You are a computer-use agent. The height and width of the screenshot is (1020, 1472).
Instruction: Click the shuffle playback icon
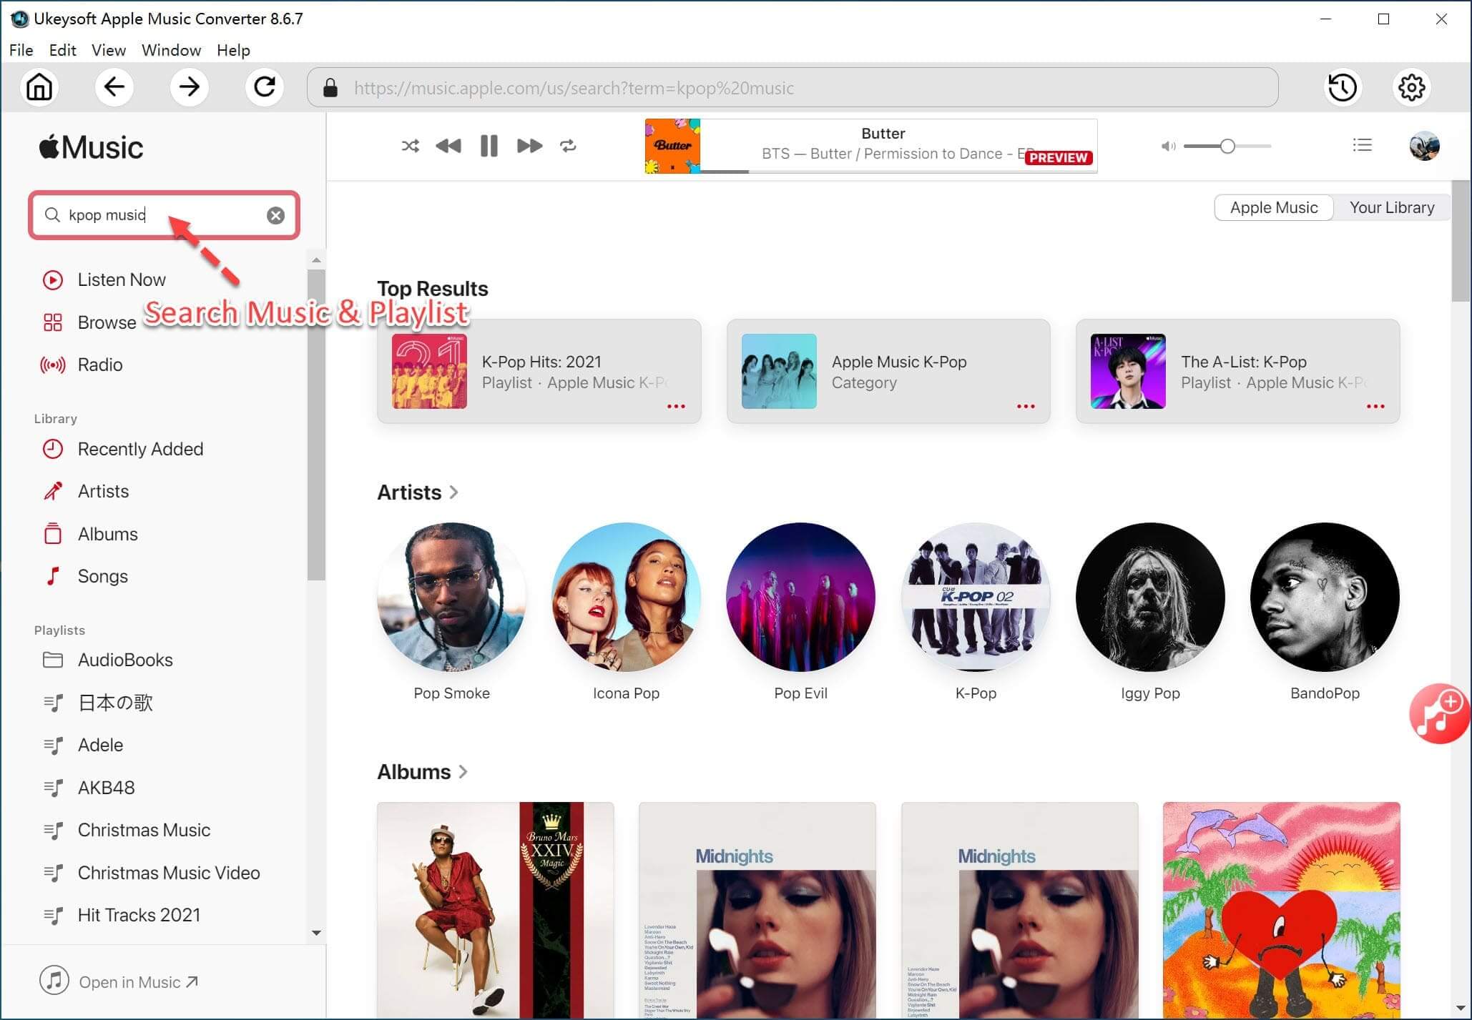pyautogui.click(x=408, y=145)
